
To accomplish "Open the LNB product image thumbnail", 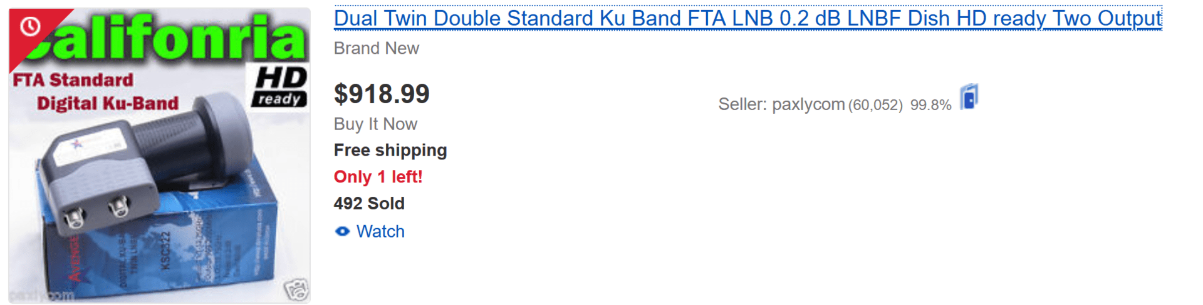I will 159,156.
